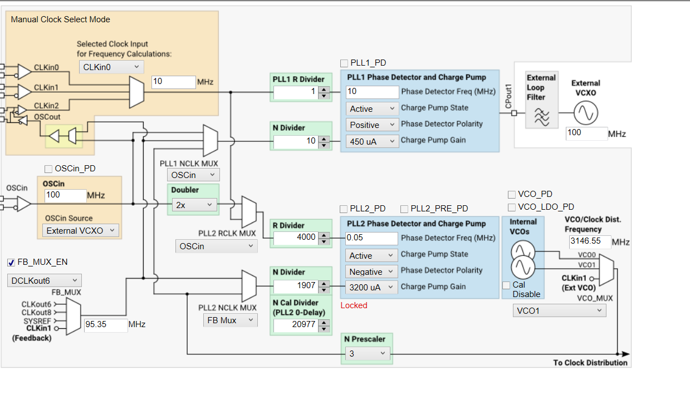Open the Selected Clock Input dropdown
The width and height of the screenshot is (690, 415).
click(x=111, y=66)
